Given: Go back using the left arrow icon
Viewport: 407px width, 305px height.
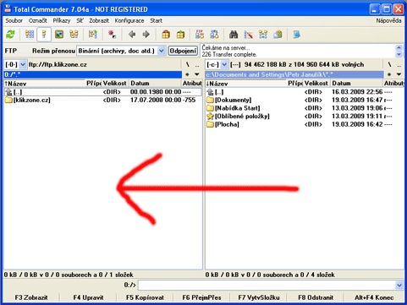Looking at the screenshot, I should pyautogui.click(x=132, y=35).
